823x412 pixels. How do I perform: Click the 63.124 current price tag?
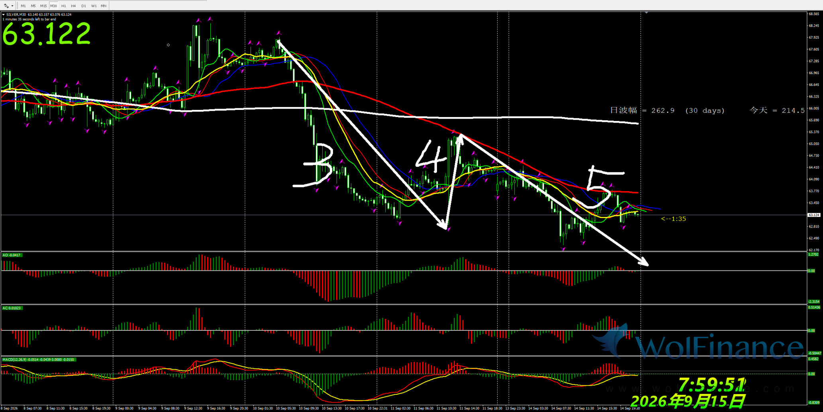pyautogui.click(x=814, y=215)
